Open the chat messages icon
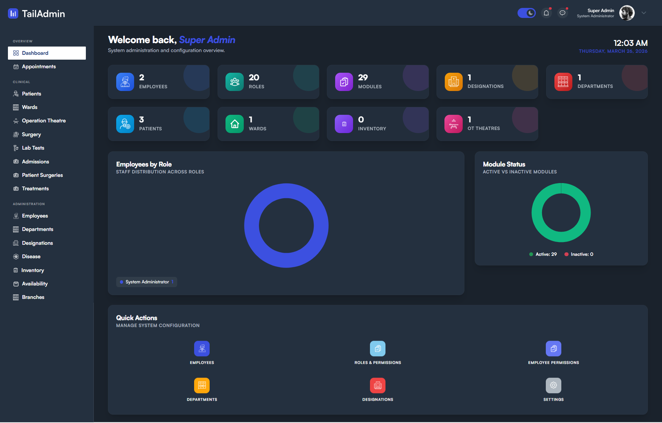Screen dimensions: 662x423 (562, 13)
